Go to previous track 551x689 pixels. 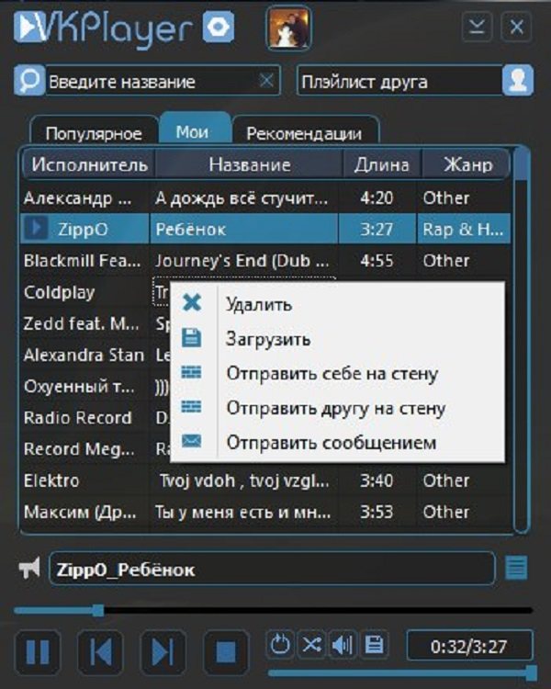coord(100,652)
